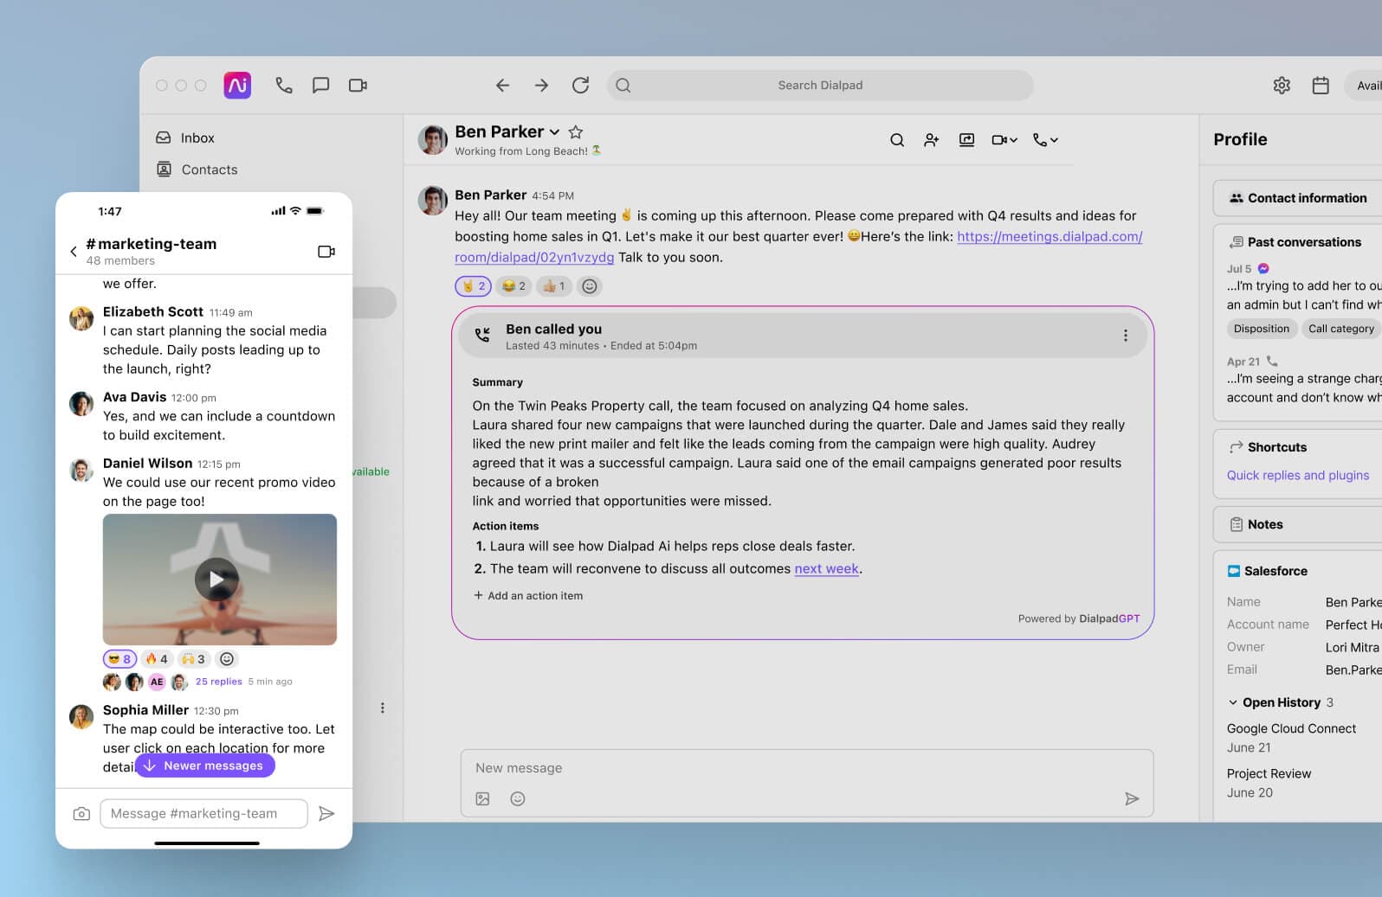Reload the page with refresh icon

(x=580, y=85)
